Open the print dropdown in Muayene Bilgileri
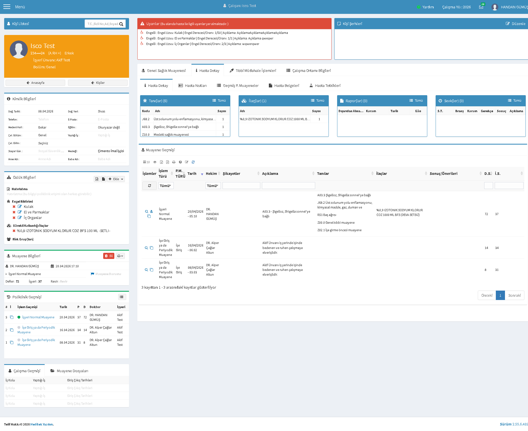Image resolution: width=528 pixels, height=431 pixels. 120,256
